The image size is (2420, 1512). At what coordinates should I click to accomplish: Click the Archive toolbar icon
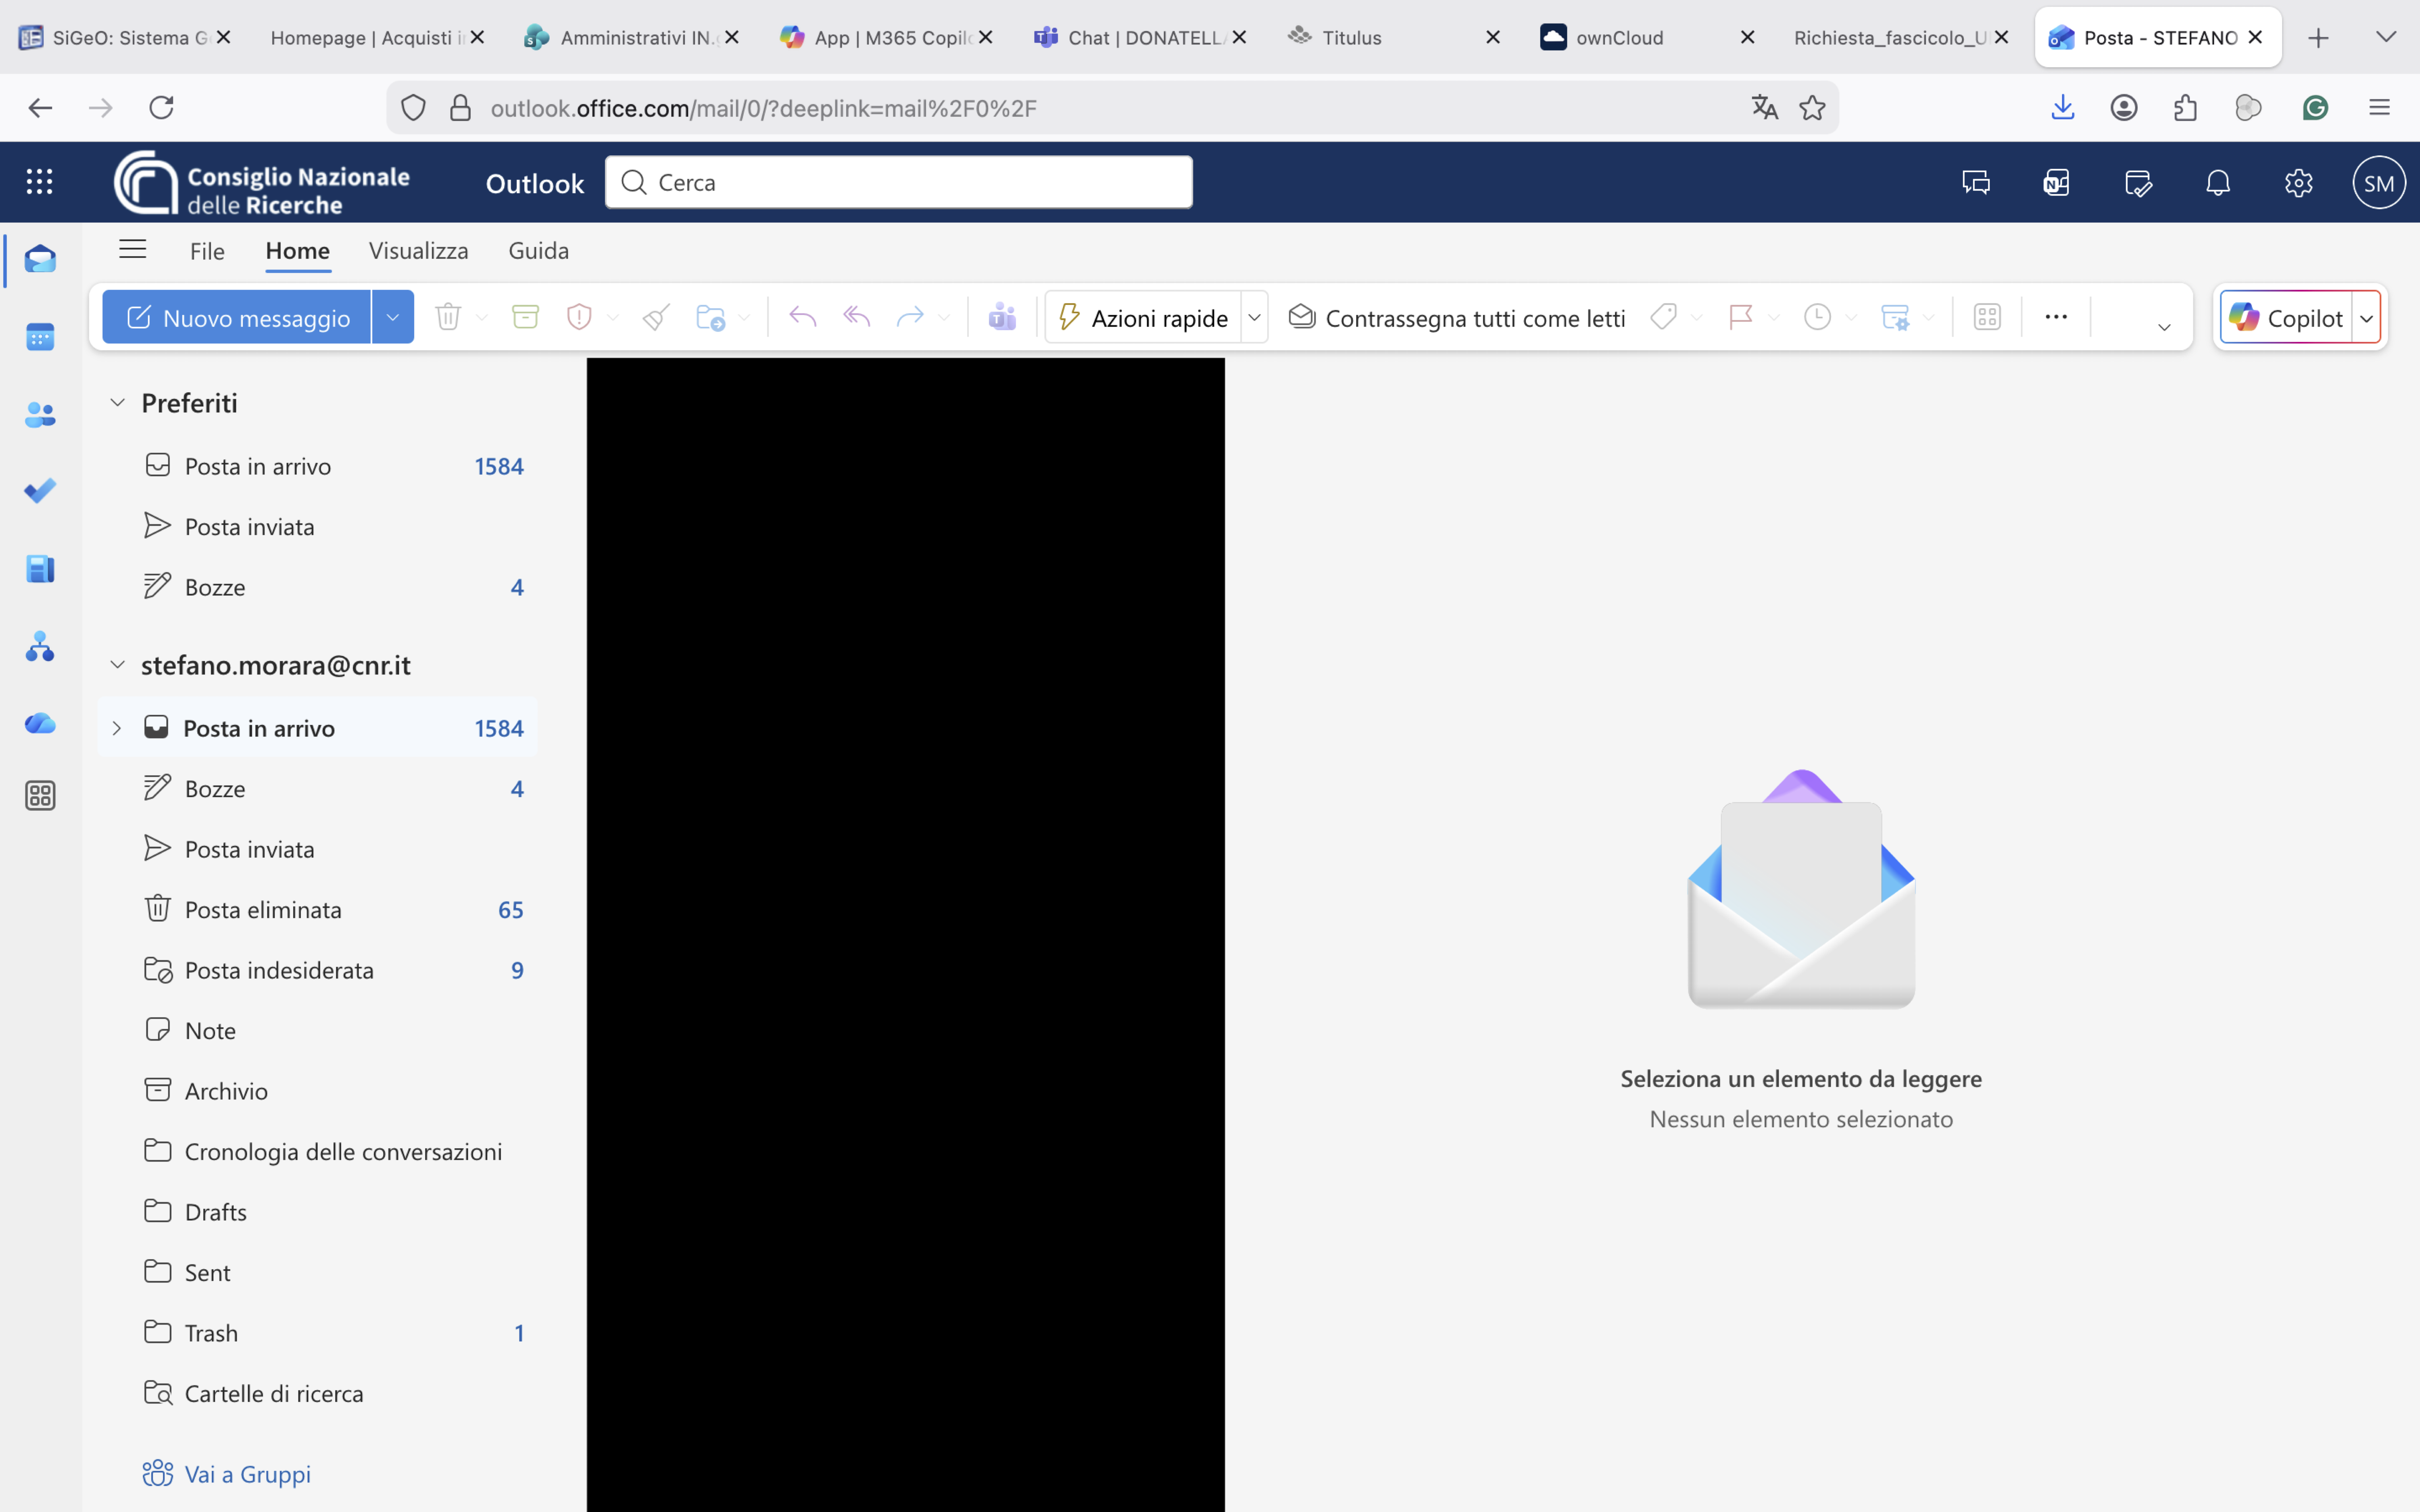click(x=525, y=317)
